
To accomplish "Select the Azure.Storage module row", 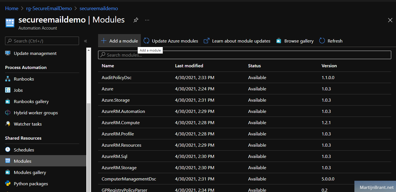I will [245, 100].
